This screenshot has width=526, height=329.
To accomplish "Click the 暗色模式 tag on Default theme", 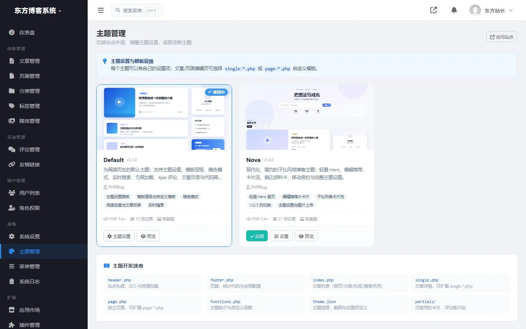I will (x=191, y=197).
